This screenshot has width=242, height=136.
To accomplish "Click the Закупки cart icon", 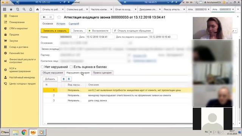I will coord(5,41).
